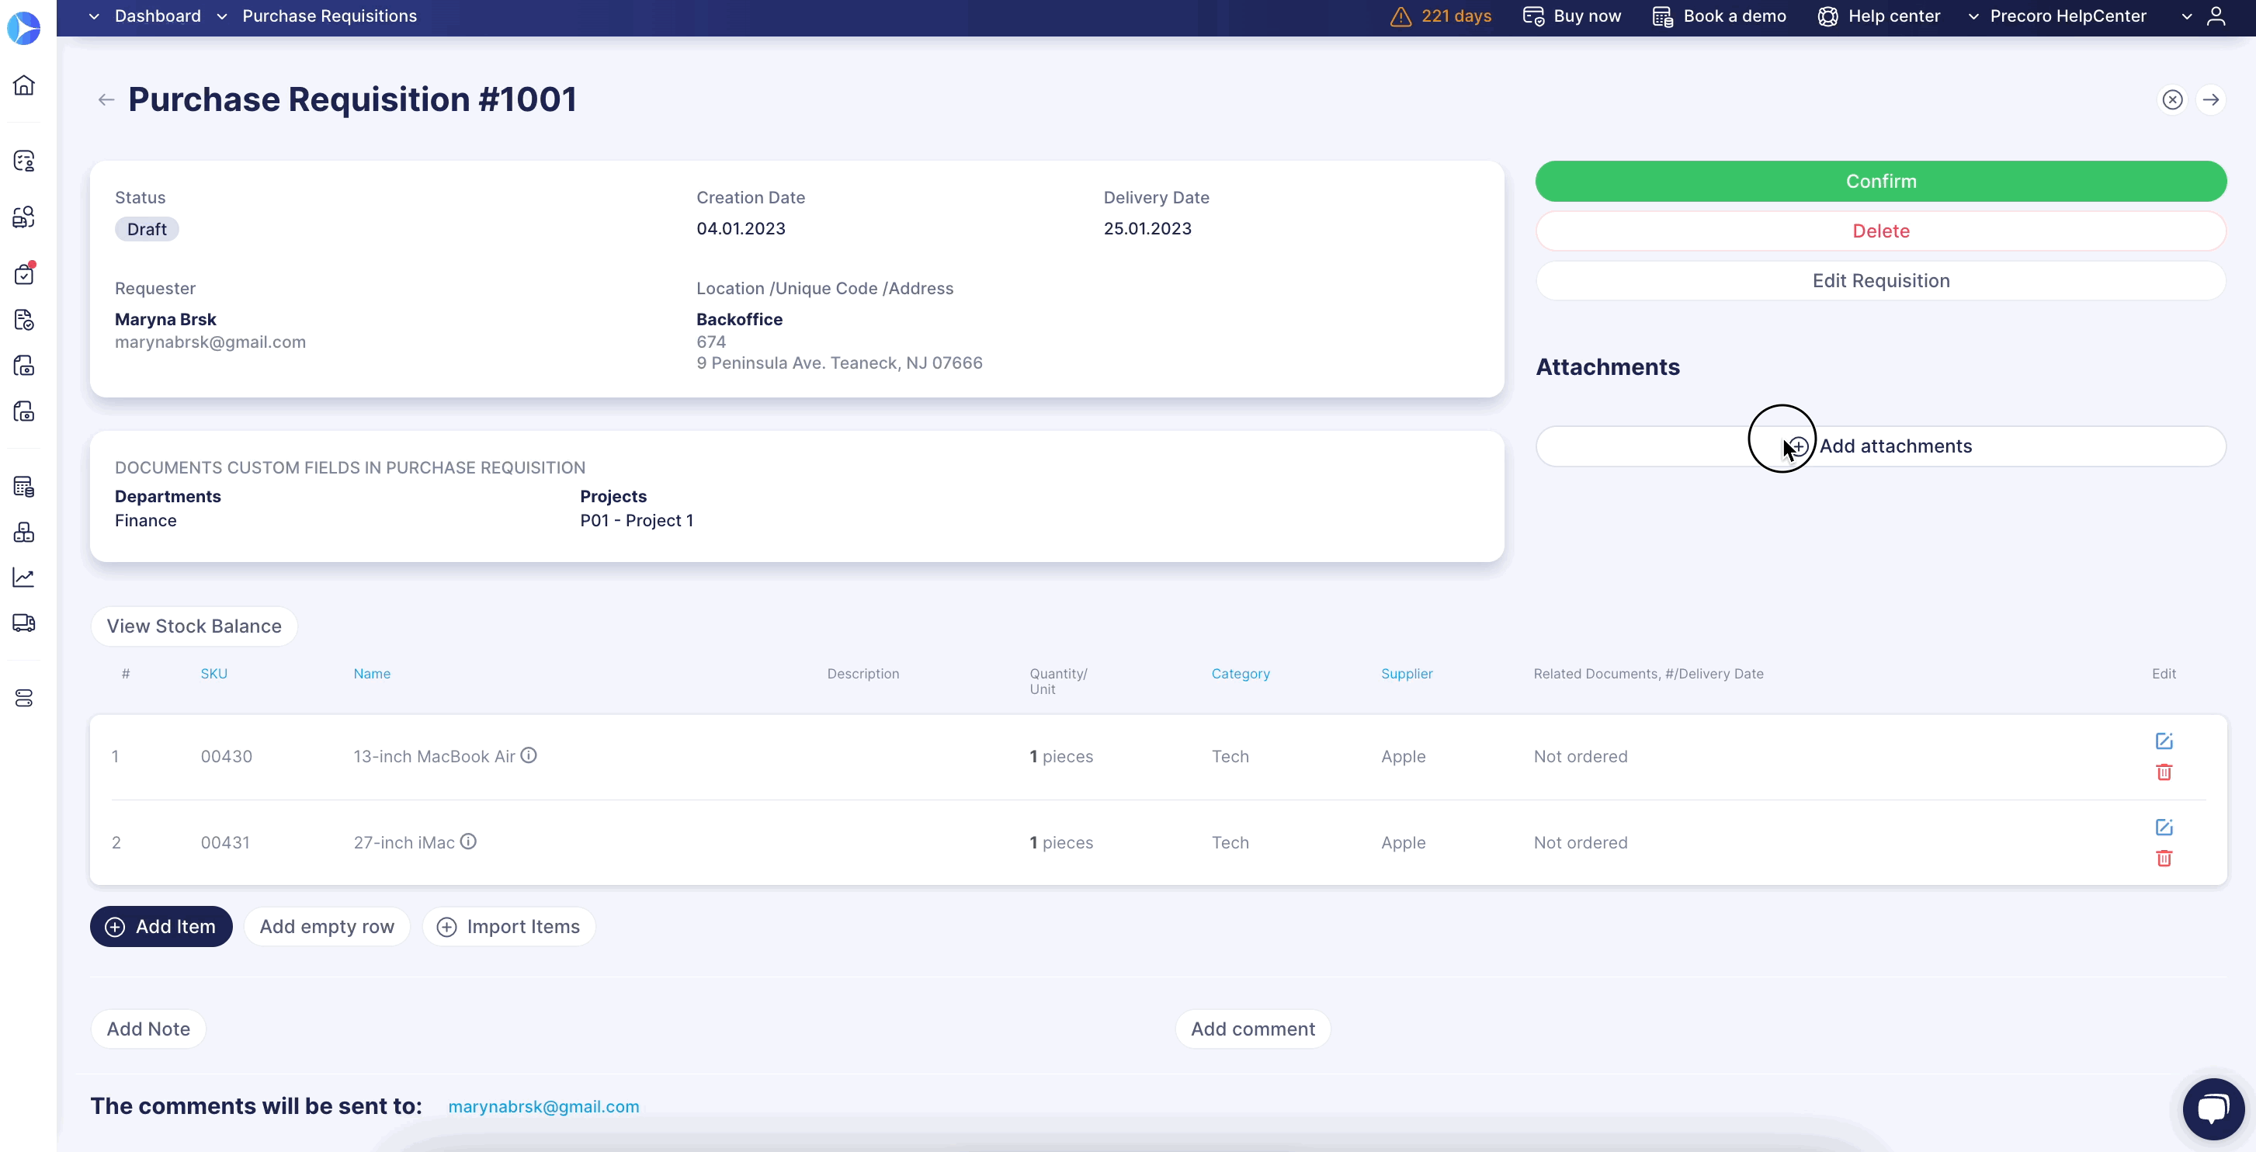This screenshot has width=2256, height=1152.
Task: Click the Draft status badge
Action: coord(148,230)
